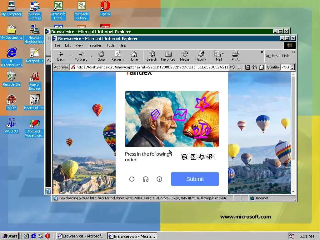Screen dimensions: 320x240
Task: Click the page vertical scrollbar down arrow
Action: tap(293, 192)
